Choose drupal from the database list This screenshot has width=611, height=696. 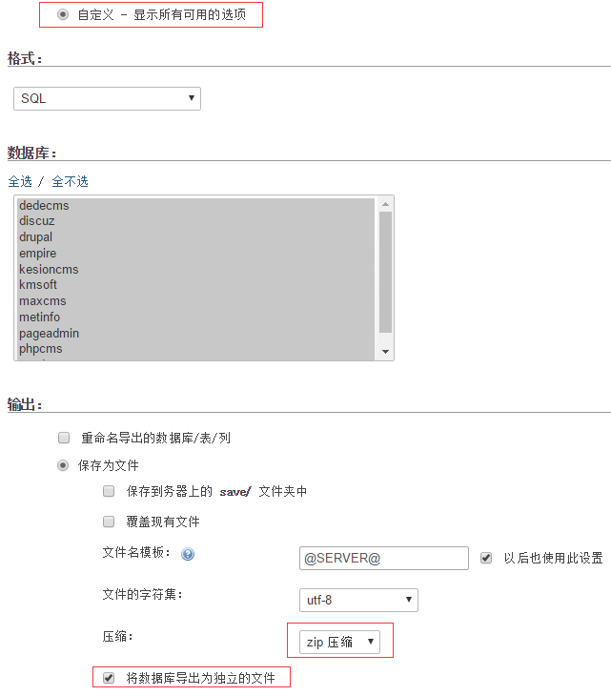36,237
